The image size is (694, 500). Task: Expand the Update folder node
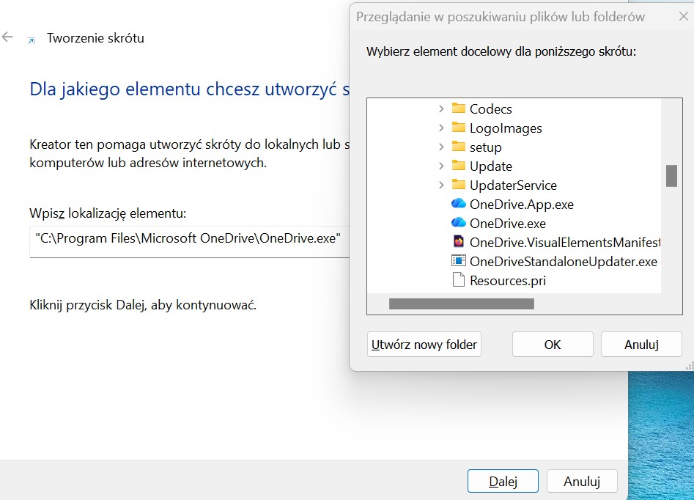[x=441, y=166]
